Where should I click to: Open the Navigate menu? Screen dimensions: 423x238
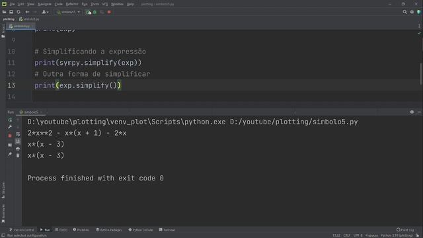point(44,4)
